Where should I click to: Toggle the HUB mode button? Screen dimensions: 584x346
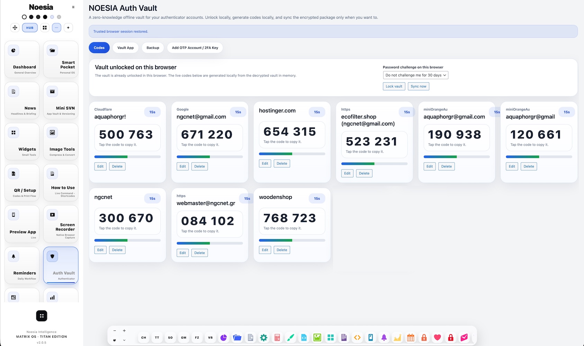pyautogui.click(x=30, y=28)
